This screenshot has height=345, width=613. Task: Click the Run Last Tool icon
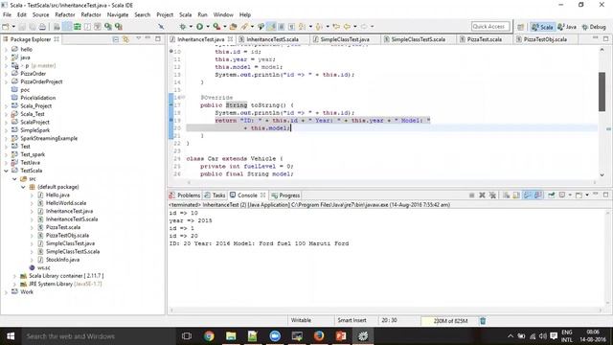click(x=216, y=27)
